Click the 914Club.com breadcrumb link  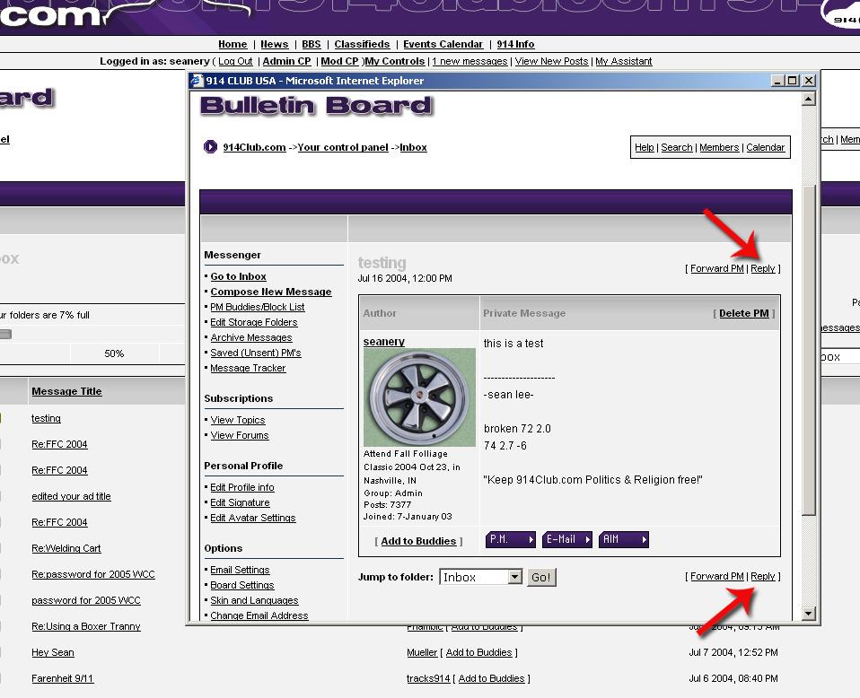tap(254, 147)
